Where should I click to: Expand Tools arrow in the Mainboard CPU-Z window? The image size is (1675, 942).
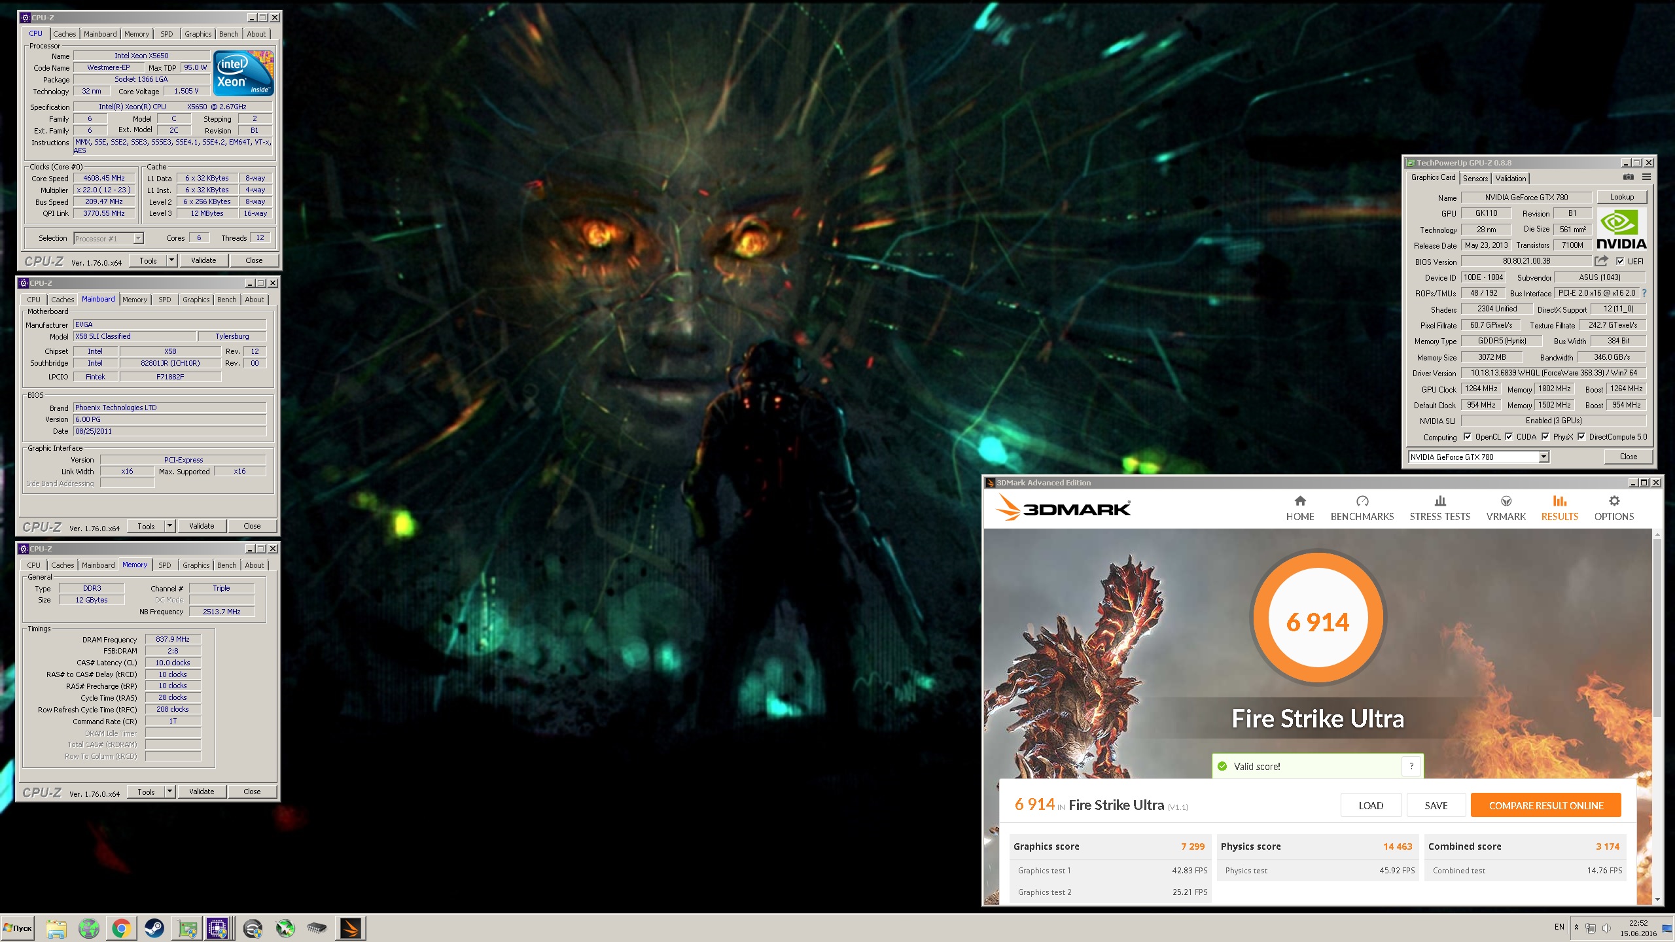pos(169,526)
